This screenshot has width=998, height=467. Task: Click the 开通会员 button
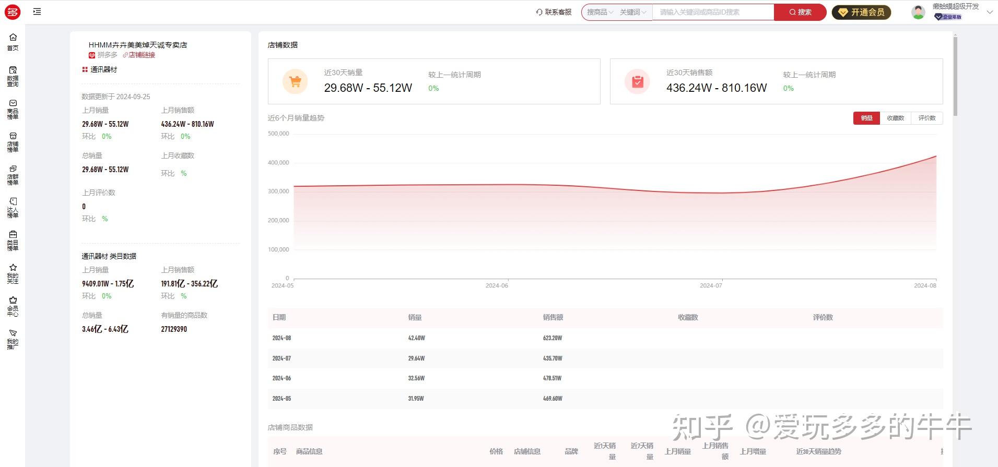(x=861, y=12)
